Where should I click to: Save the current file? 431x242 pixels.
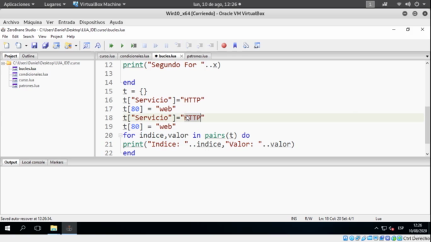point(34,46)
